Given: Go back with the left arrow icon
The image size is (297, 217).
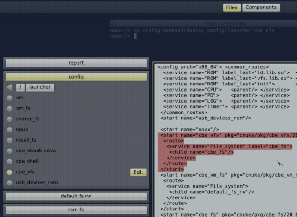Looking at the screenshot, I should (x=9, y=87).
